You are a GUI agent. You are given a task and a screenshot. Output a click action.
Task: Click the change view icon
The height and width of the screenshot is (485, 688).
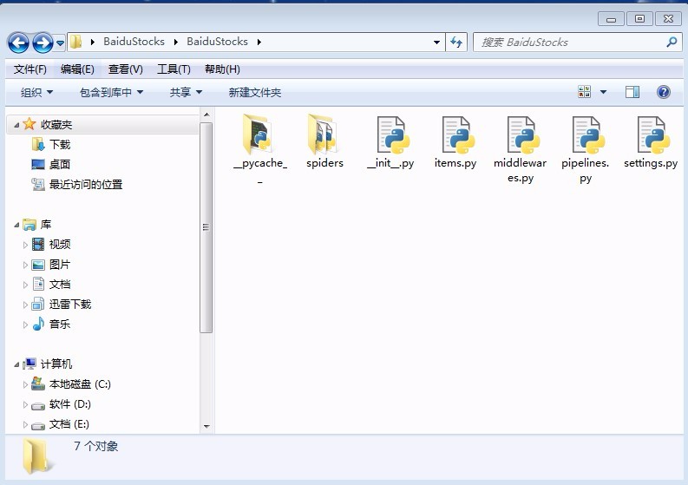pos(585,92)
